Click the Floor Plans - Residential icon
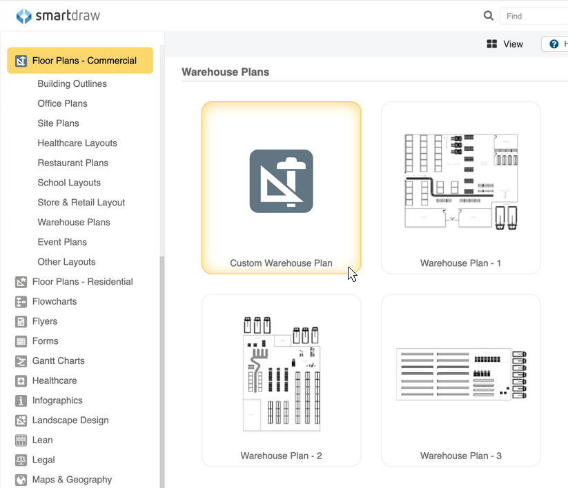The width and height of the screenshot is (568, 488). click(21, 282)
